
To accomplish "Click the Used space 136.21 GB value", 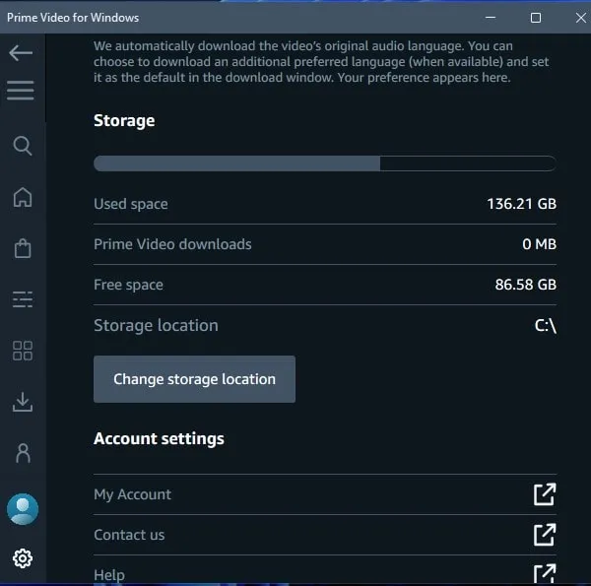I will pos(522,204).
